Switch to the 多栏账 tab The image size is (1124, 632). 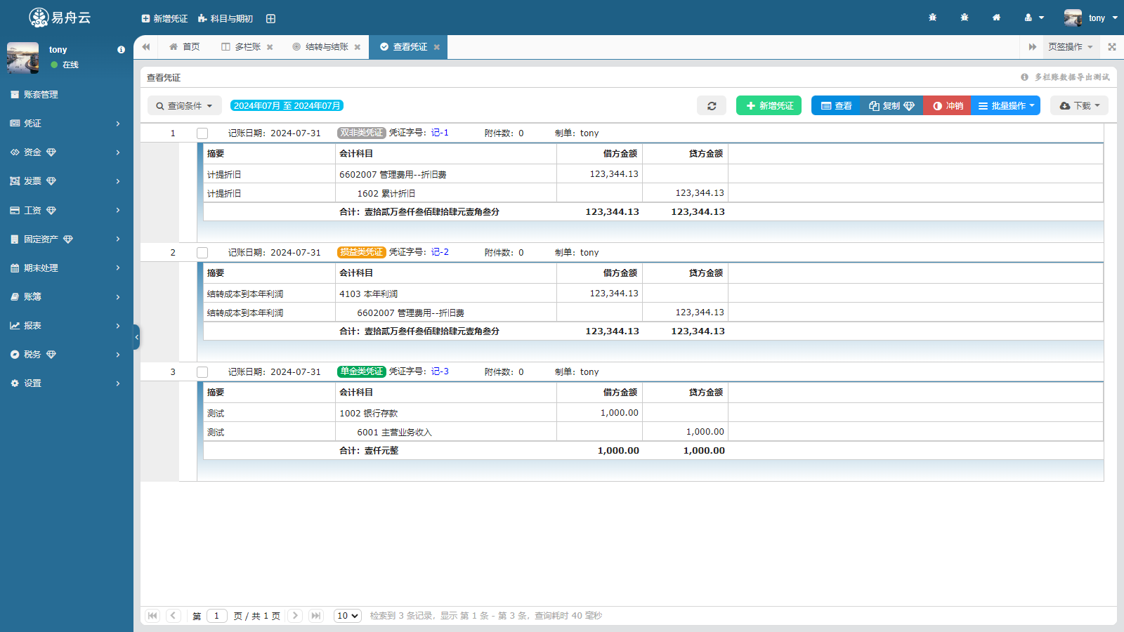241,47
